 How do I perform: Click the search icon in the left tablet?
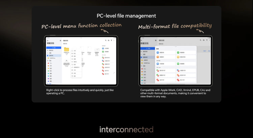tap(106, 40)
